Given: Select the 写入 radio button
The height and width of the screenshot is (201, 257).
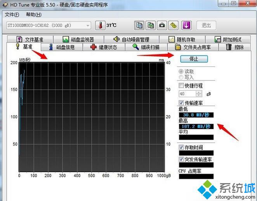Looking at the screenshot, I should [x=181, y=77].
